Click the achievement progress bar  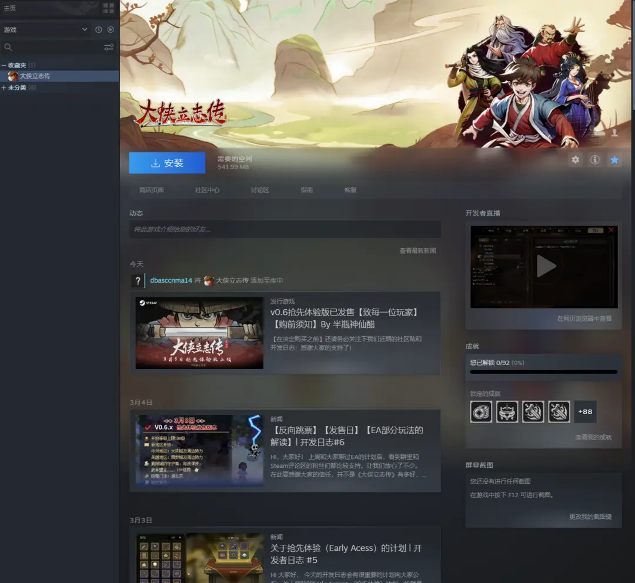tap(543, 371)
